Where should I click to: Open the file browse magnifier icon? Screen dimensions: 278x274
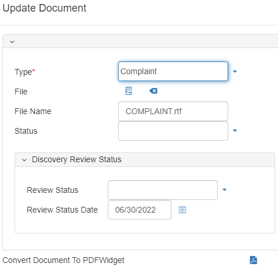(x=129, y=91)
